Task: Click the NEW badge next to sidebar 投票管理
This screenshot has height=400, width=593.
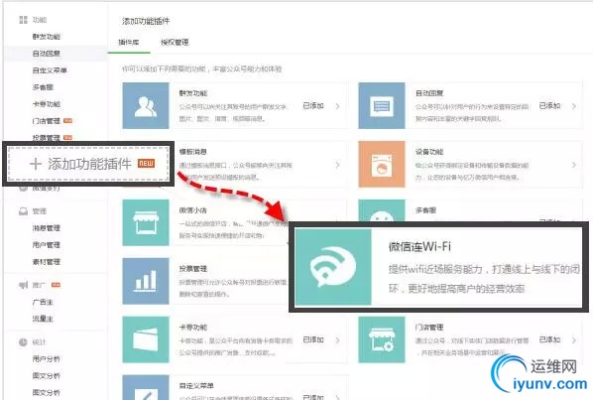Action: 67,137
